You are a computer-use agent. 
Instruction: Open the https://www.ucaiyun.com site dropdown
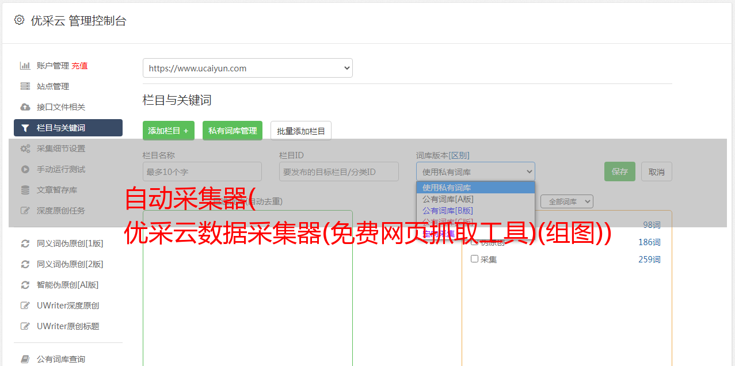click(247, 68)
